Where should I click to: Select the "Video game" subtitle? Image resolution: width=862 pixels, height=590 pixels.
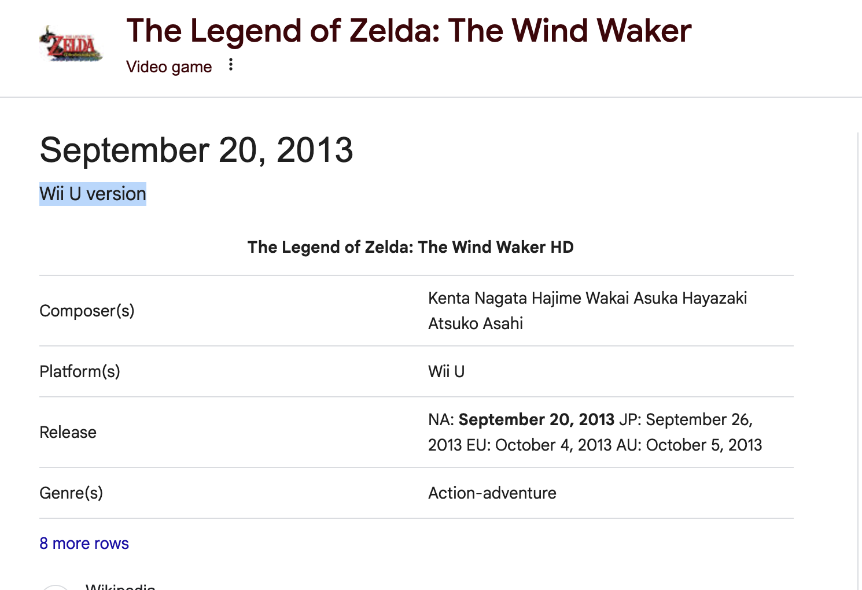click(169, 67)
